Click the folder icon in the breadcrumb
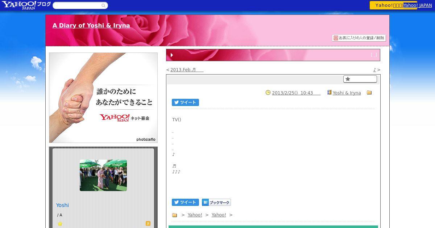This screenshot has width=435, height=228. [174, 215]
